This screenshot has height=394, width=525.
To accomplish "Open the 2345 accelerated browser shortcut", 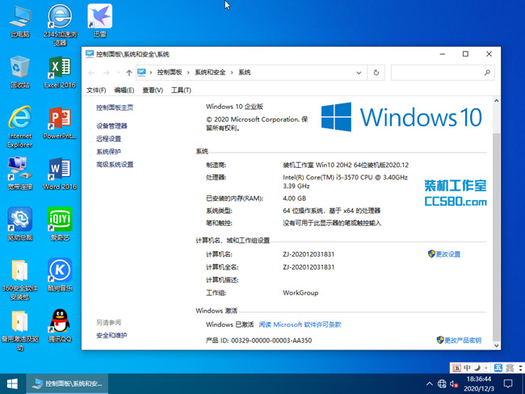I will coord(60,24).
